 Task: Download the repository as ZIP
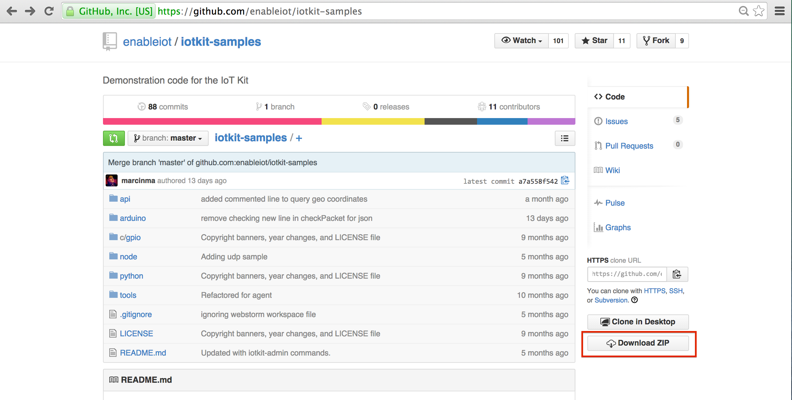(638, 343)
